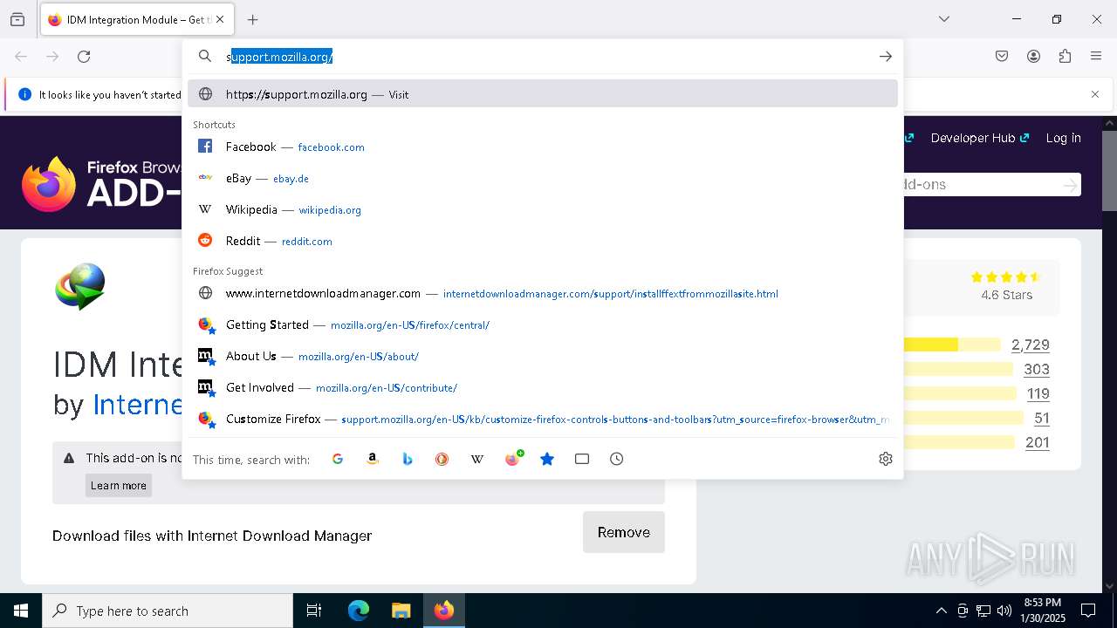Search history with clock icon

pos(617,459)
